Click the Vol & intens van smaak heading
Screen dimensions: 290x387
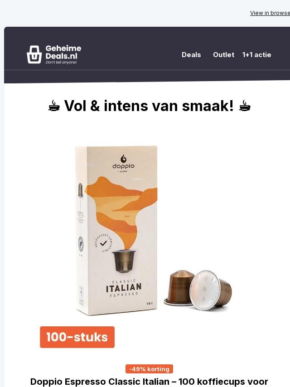(149, 106)
